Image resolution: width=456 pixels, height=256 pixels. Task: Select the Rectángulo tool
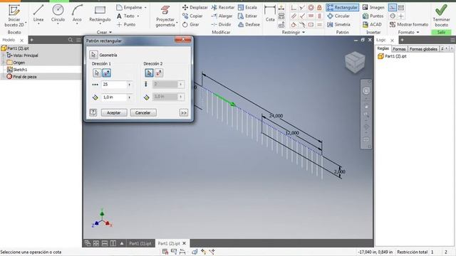(100, 14)
